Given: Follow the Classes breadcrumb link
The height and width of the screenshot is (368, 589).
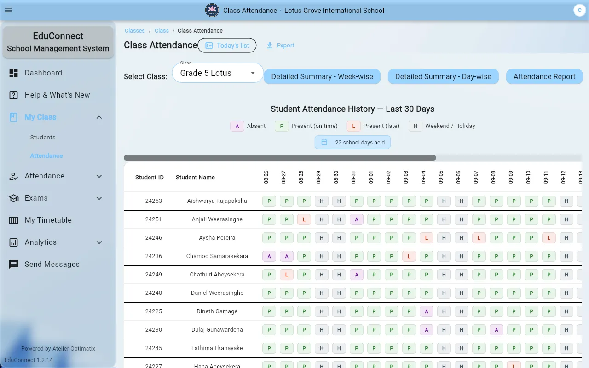Looking at the screenshot, I should (x=135, y=30).
